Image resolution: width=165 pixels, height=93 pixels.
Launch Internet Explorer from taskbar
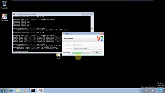(11, 91)
